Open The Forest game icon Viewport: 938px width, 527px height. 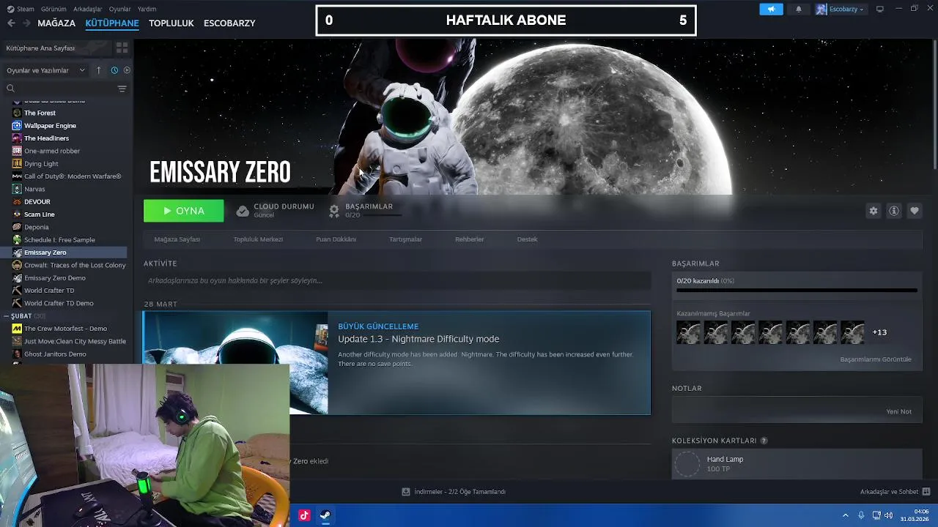coord(17,113)
